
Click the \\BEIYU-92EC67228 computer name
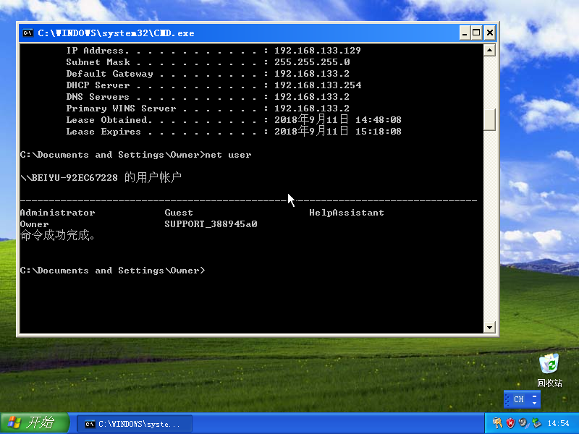[x=69, y=178]
